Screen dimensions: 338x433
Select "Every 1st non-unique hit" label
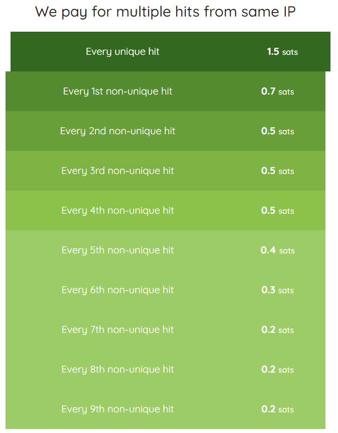tap(118, 91)
